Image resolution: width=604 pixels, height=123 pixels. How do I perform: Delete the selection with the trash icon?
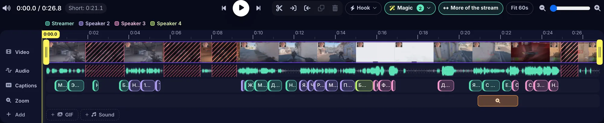pos(335,8)
